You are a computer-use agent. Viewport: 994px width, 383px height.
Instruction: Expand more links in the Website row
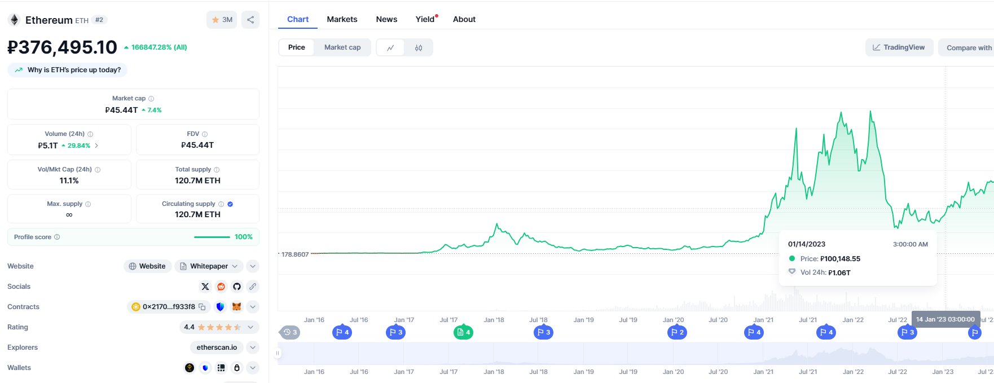tap(253, 266)
